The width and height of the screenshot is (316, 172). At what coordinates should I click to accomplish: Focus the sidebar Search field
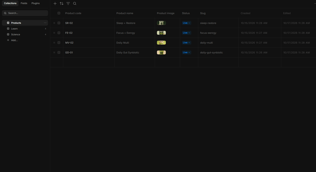point(25,13)
